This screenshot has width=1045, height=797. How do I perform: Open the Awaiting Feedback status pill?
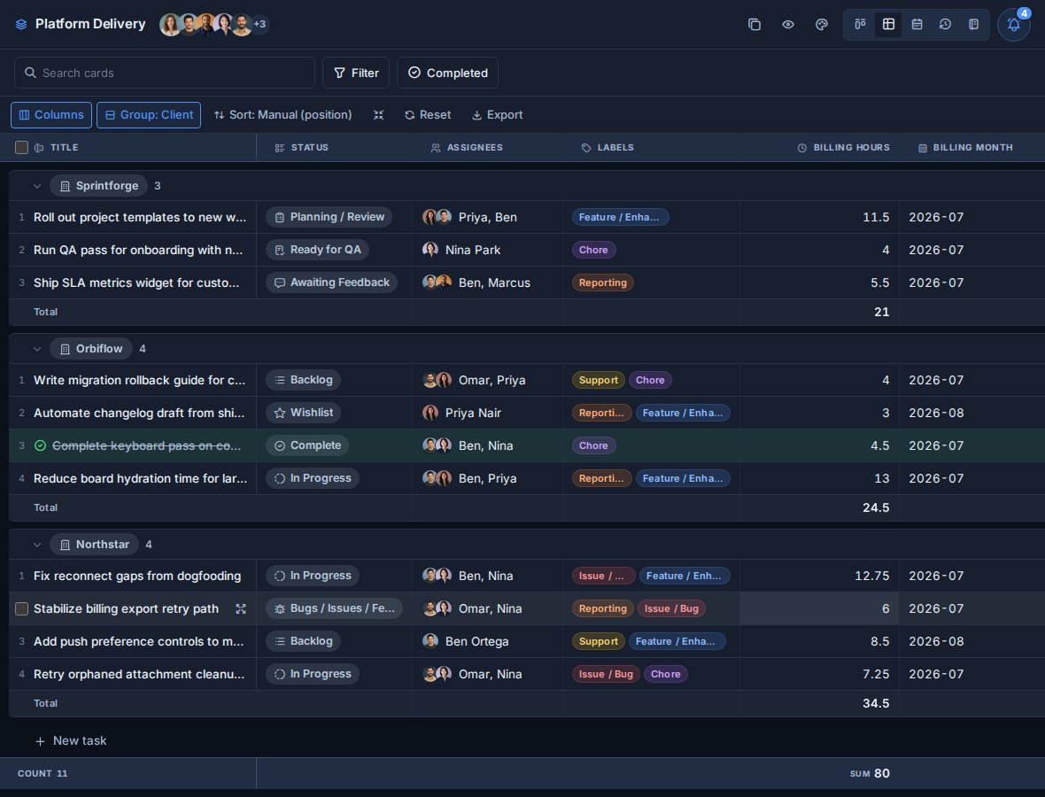click(x=332, y=282)
